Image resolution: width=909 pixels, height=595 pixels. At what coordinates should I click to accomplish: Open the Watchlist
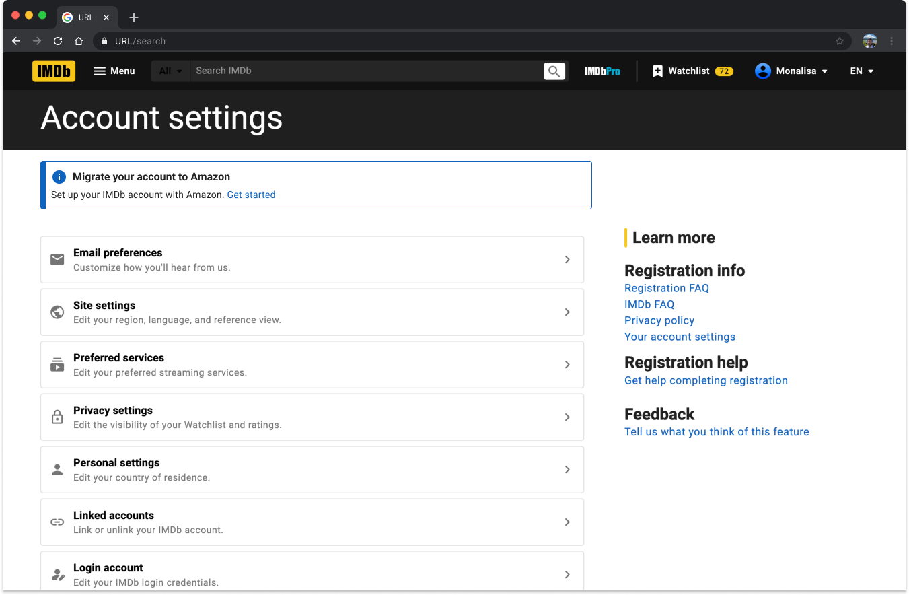692,71
